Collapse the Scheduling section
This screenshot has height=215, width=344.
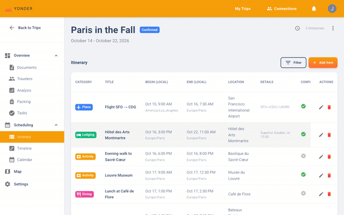(x=56, y=125)
